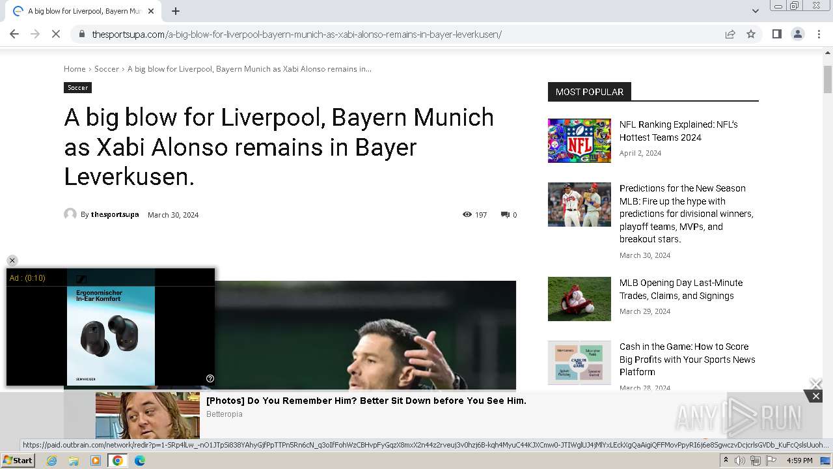This screenshot has height=469, width=833.
Task: Click the author avatar icon
Action: [70, 214]
